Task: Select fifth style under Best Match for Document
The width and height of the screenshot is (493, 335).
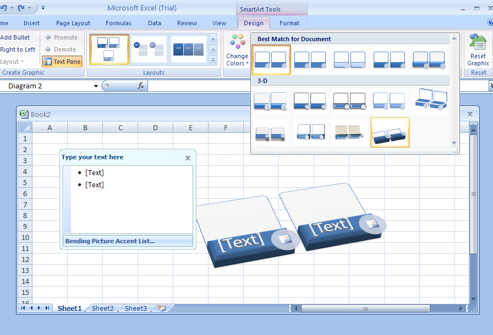Action: pyautogui.click(x=429, y=60)
